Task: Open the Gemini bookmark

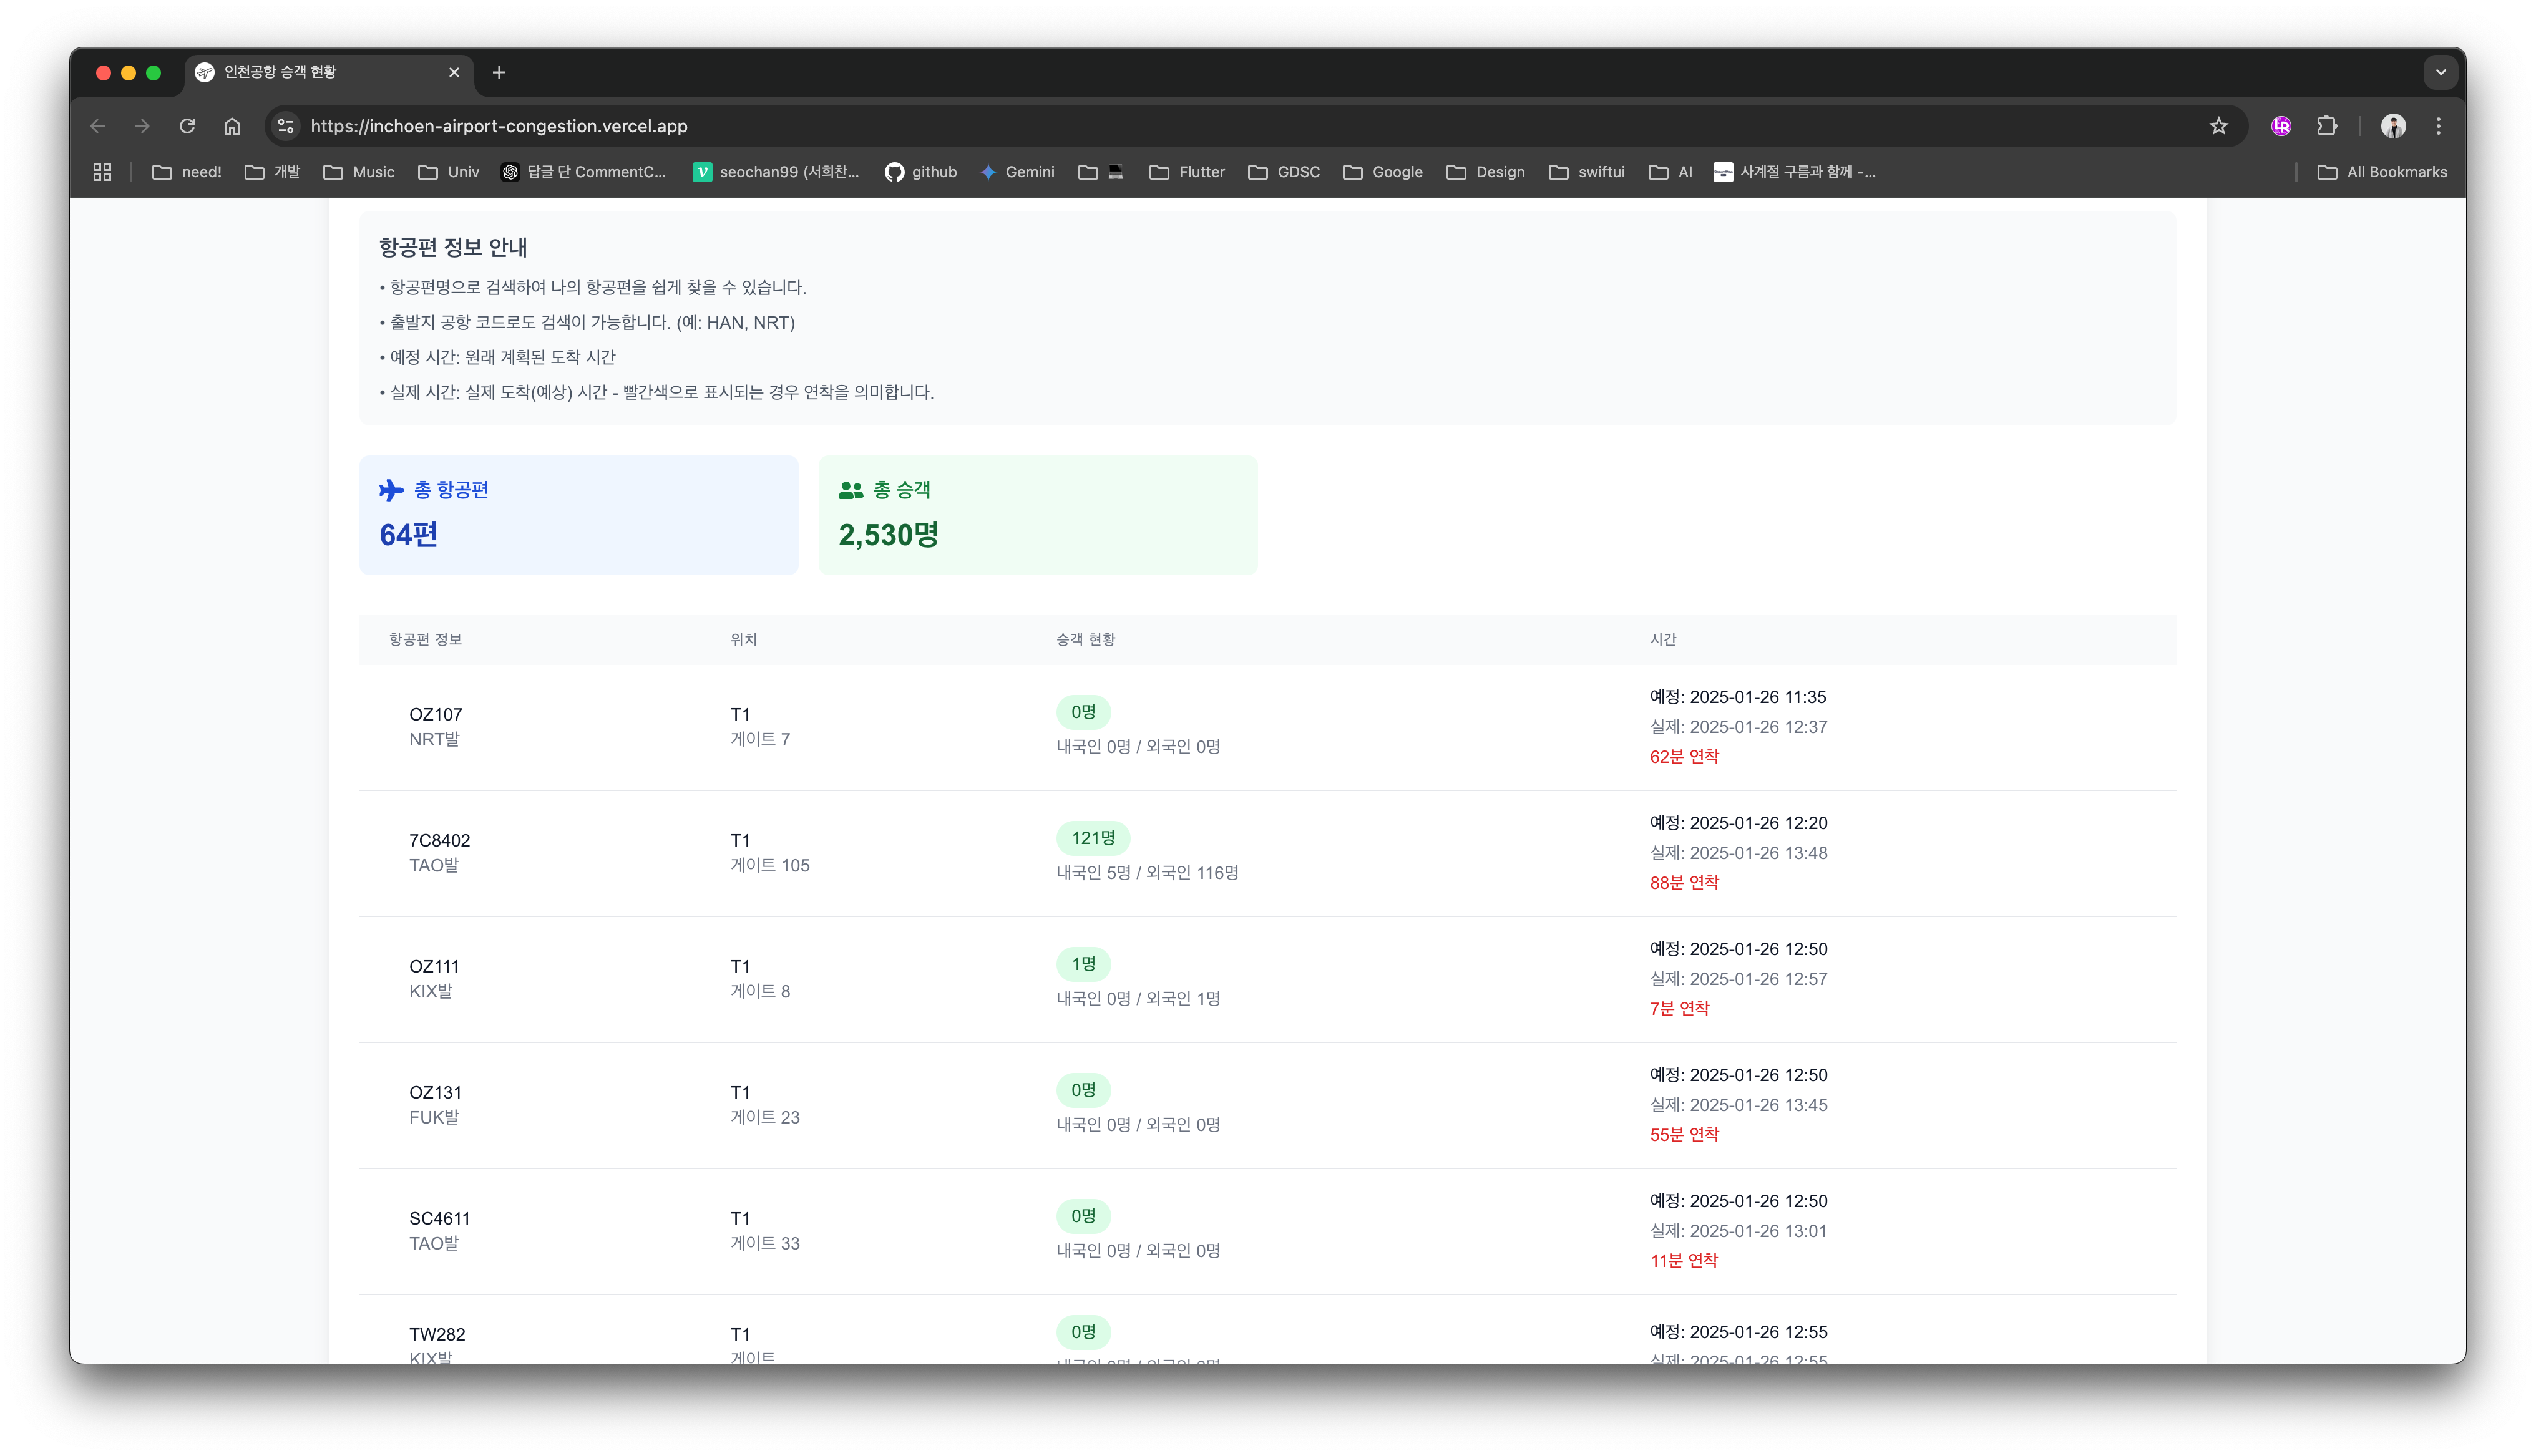Action: point(1017,172)
